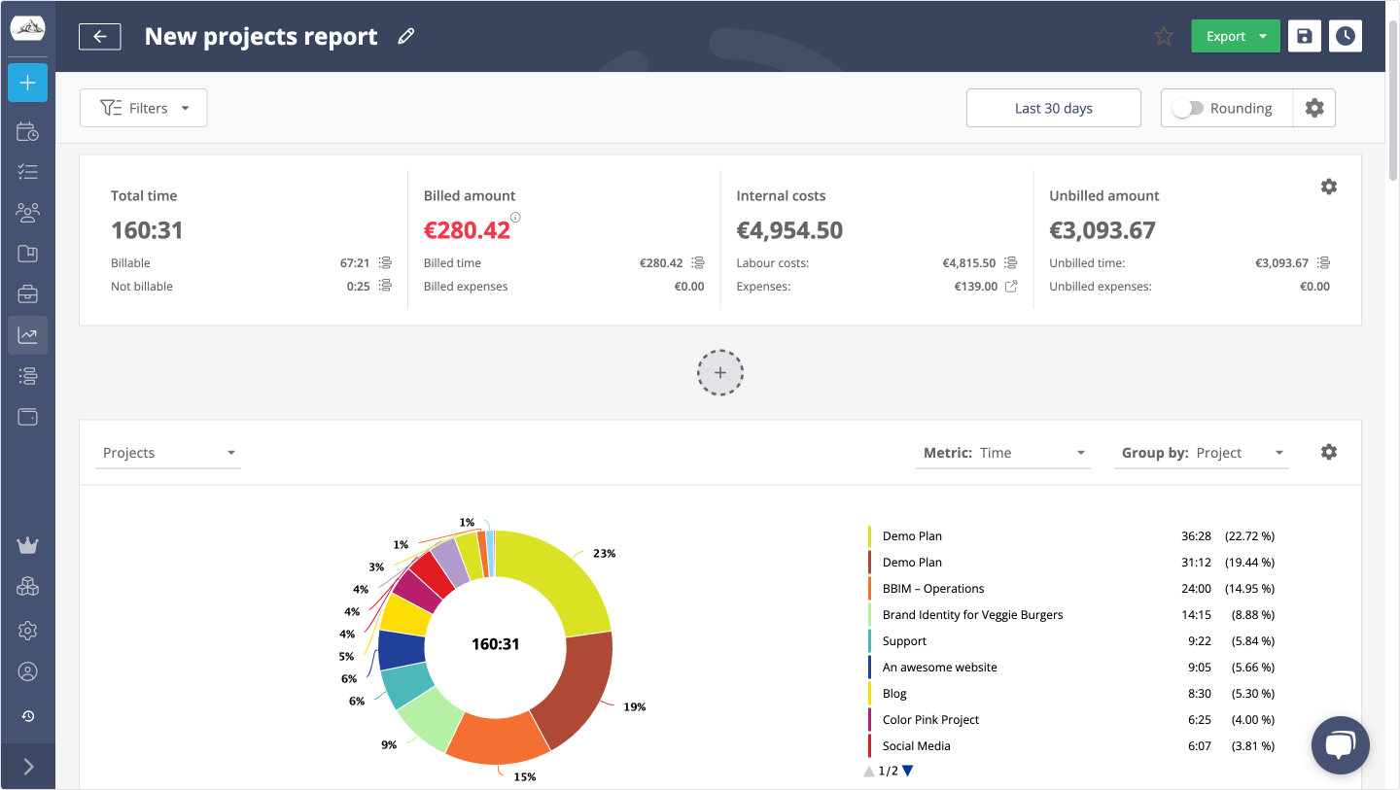Screen dimensions: 1400x790
Task: Open the projects icon in the sidebar
Action: pyautogui.click(x=27, y=253)
